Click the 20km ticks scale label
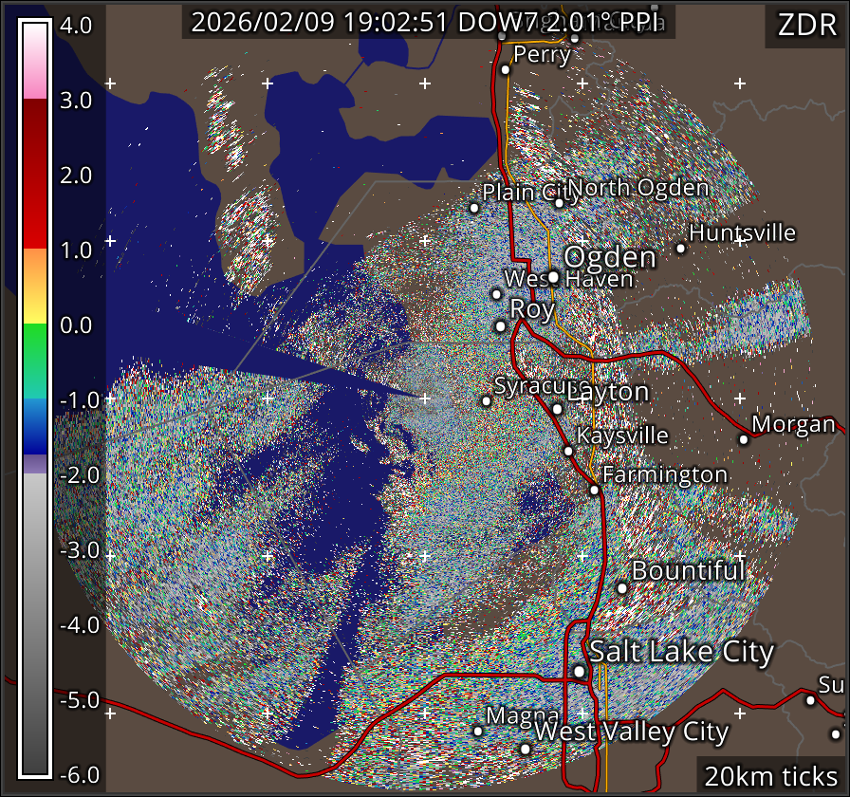Screen dimensions: 850x797 [x=769, y=776]
